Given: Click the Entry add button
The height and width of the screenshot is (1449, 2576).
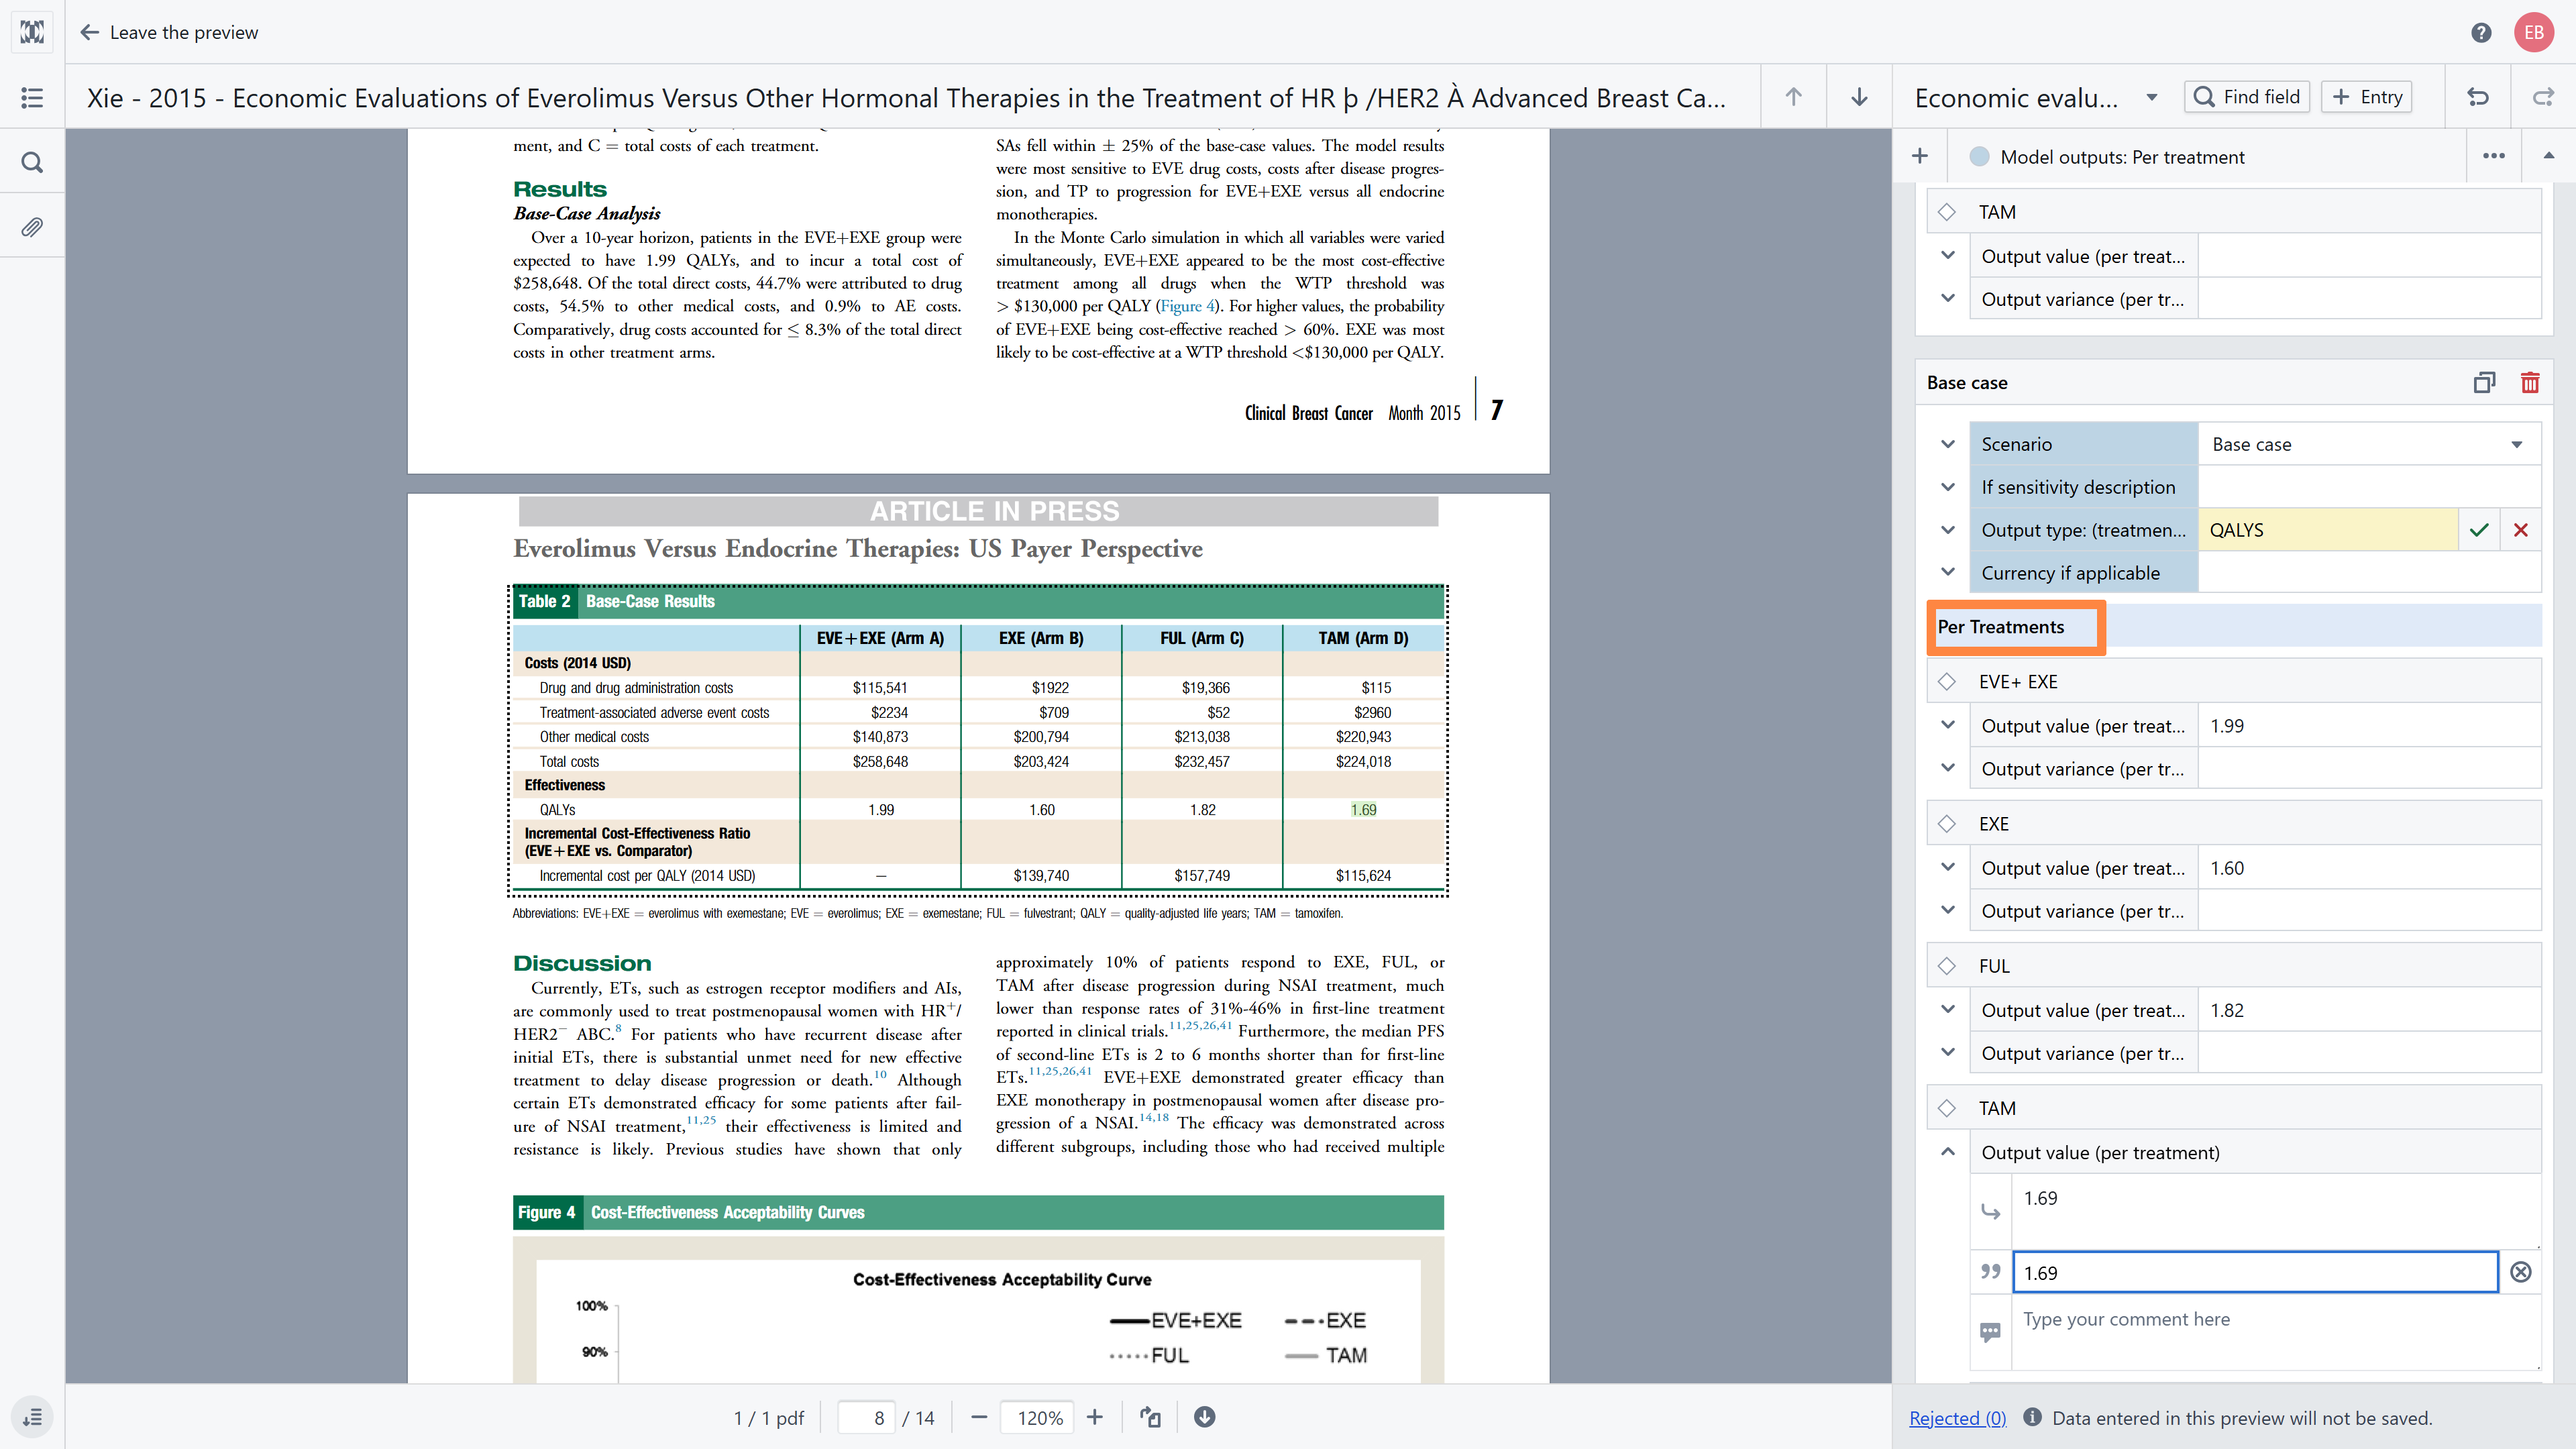Looking at the screenshot, I should click(2366, 97).
